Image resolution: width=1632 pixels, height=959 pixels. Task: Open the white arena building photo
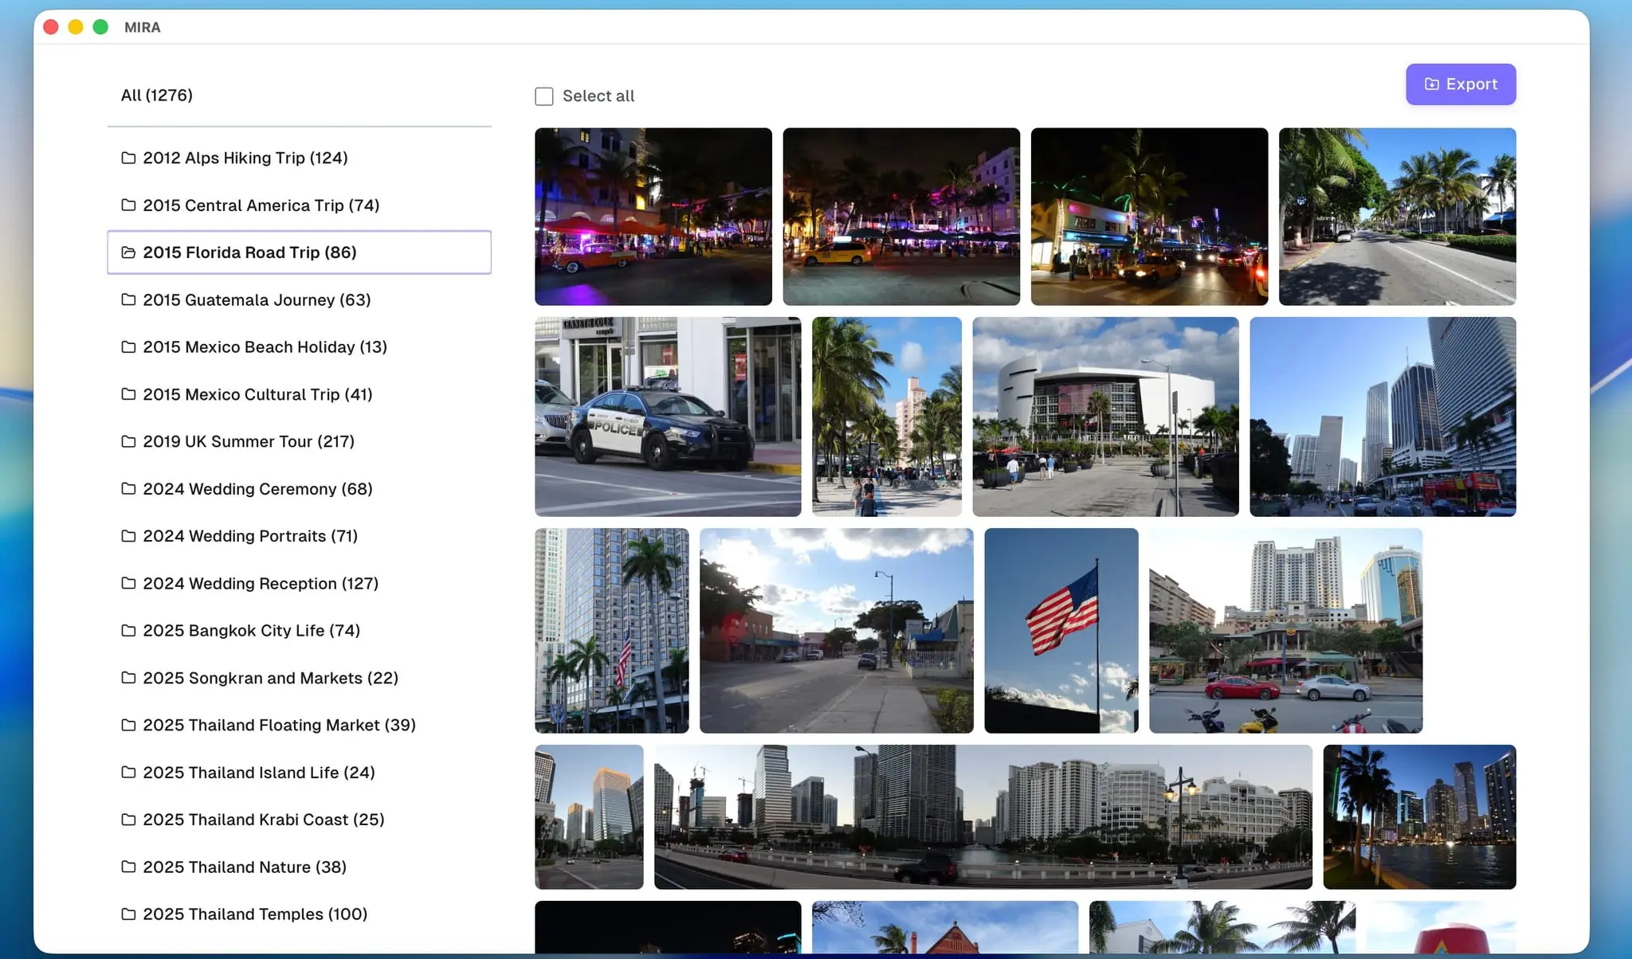click(x=1105, y=417)
